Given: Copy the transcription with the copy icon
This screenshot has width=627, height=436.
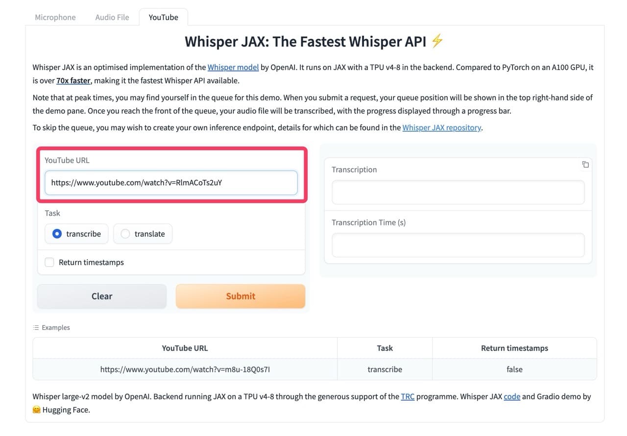Looking at the screenshot, I should click(585, 165).
